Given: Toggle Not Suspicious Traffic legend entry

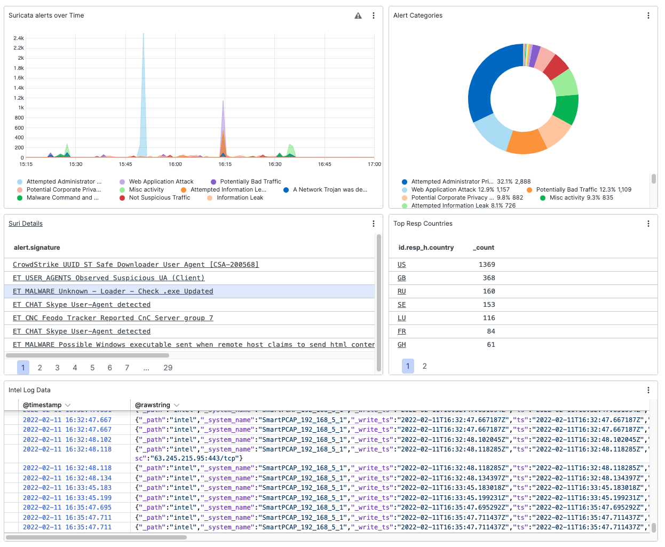Looking at the screenshot, I should click(x=159, y=198).
